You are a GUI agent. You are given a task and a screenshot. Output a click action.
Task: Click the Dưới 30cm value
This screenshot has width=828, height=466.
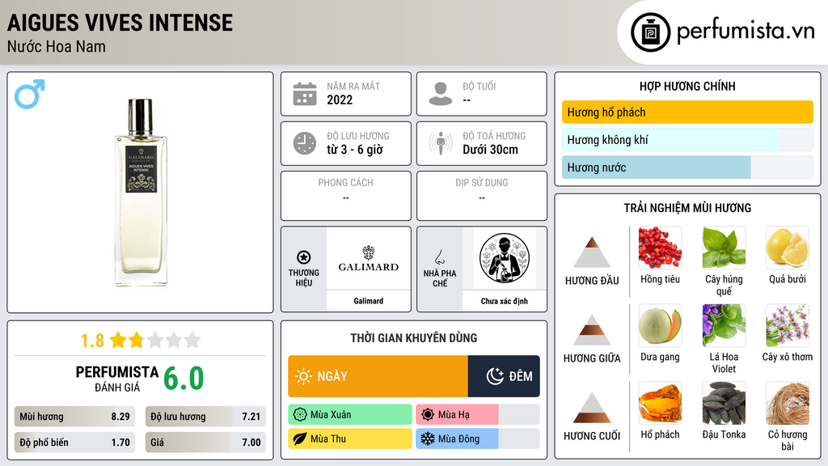point(491,150)
